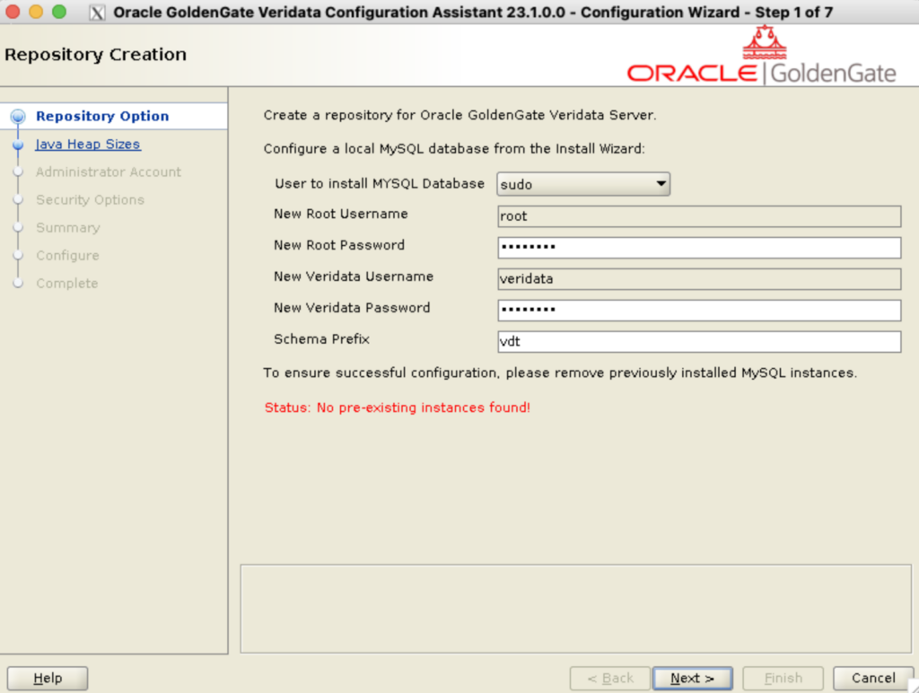This screenshot has width=919, height=693.
Task: Focus the New Veridata Password field
Action: pos(698,311)
